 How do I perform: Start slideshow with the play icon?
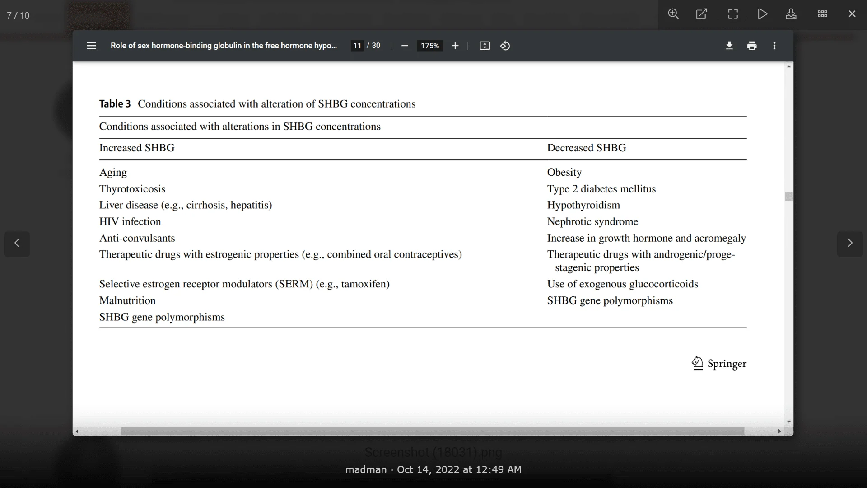pyautogui.click(x=763, y=14)
